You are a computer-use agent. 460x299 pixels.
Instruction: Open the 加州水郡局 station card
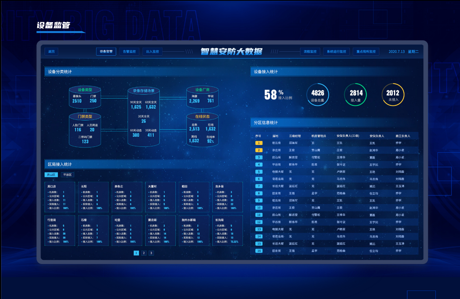coord(194,231)
